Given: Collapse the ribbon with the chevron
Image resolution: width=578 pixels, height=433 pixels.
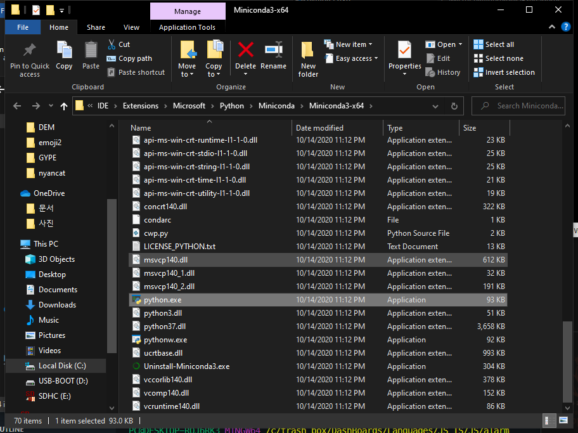Looking at the screenshot, I should click(x=552, y=27).
